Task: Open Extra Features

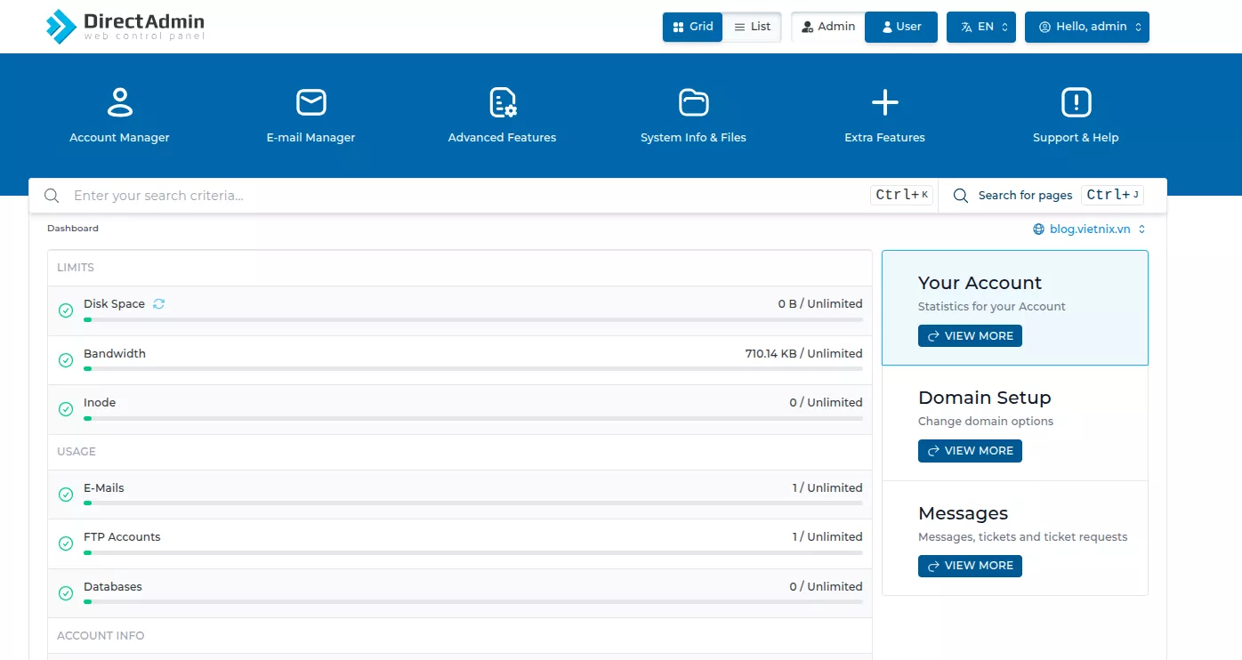Action: (883, 114)
